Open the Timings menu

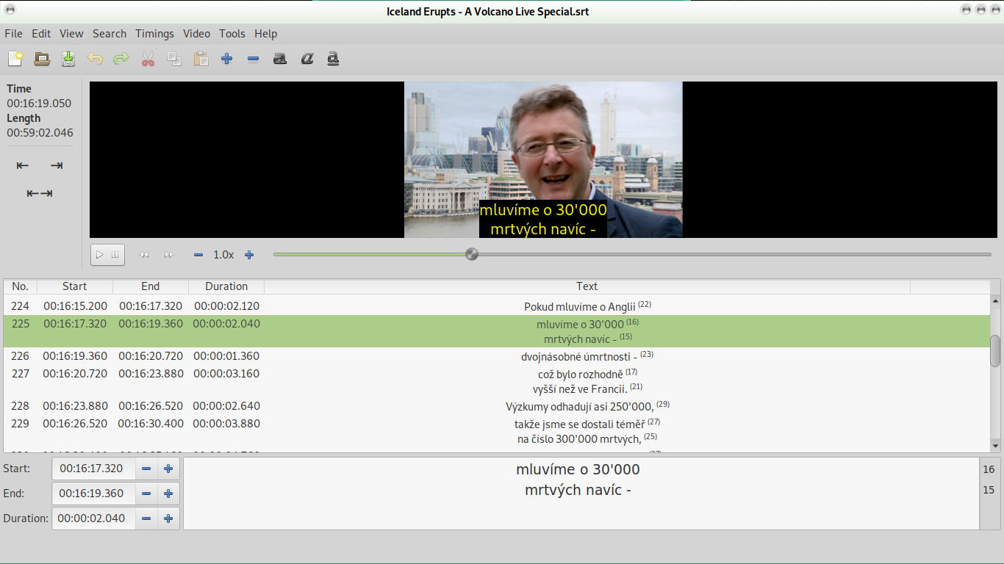point(154,34)
